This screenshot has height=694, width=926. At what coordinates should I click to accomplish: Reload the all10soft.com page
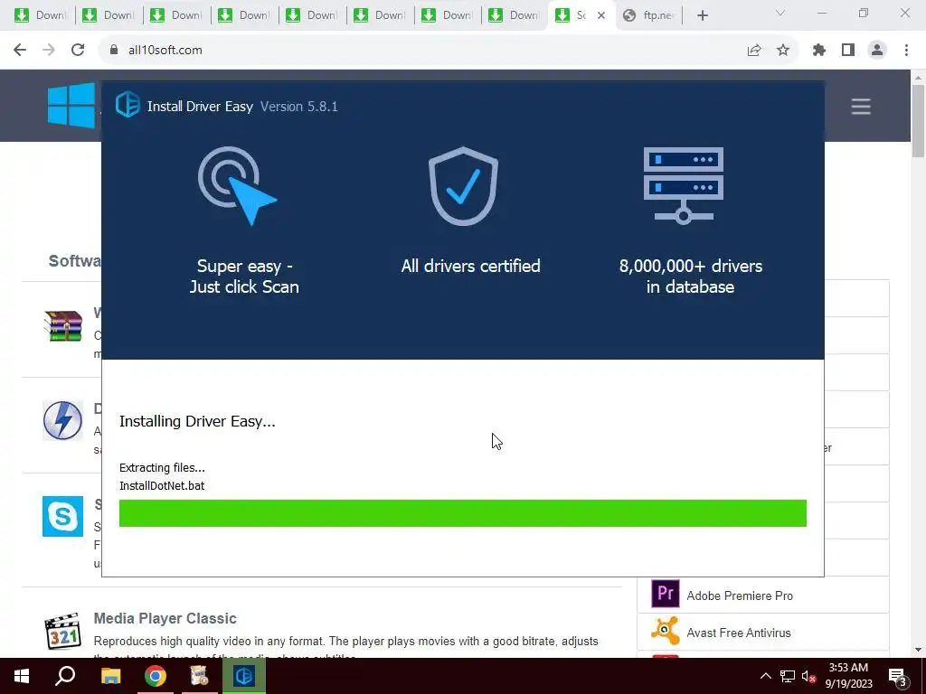pos(78,50)
